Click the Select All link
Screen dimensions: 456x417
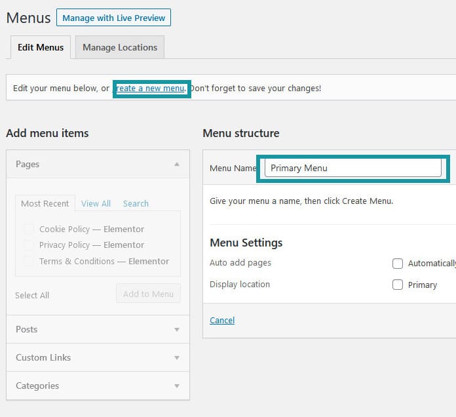point(32,295)
